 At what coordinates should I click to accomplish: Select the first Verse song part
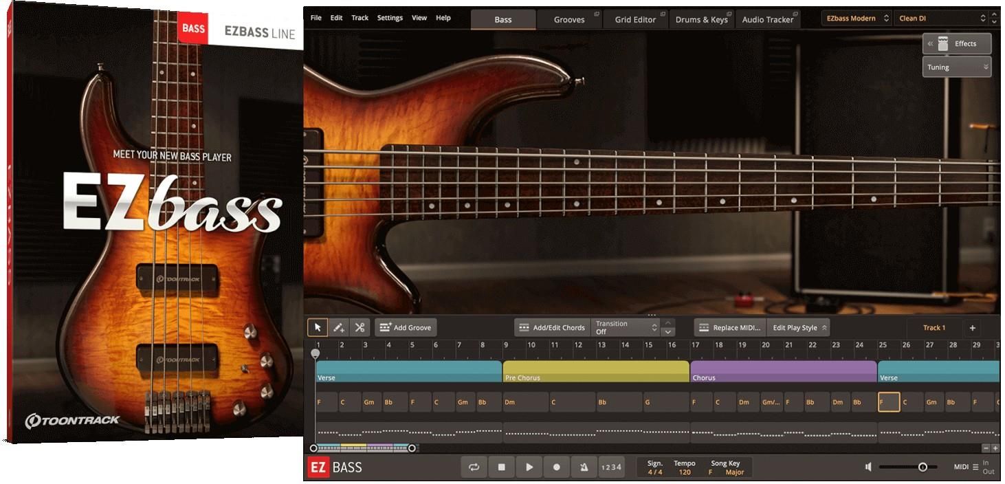[x=409, y=371]
